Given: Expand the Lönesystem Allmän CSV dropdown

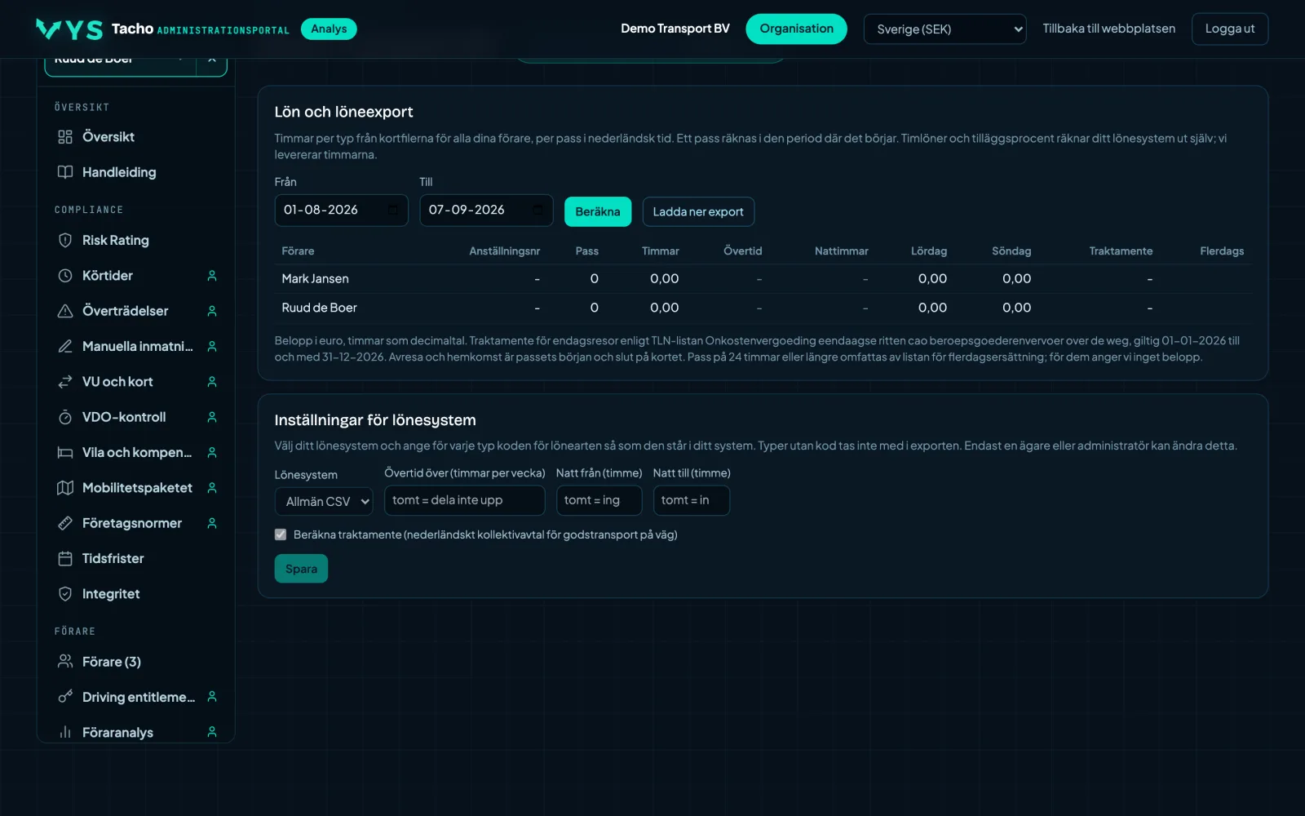Looking at the screenshot, I should 324,501.
